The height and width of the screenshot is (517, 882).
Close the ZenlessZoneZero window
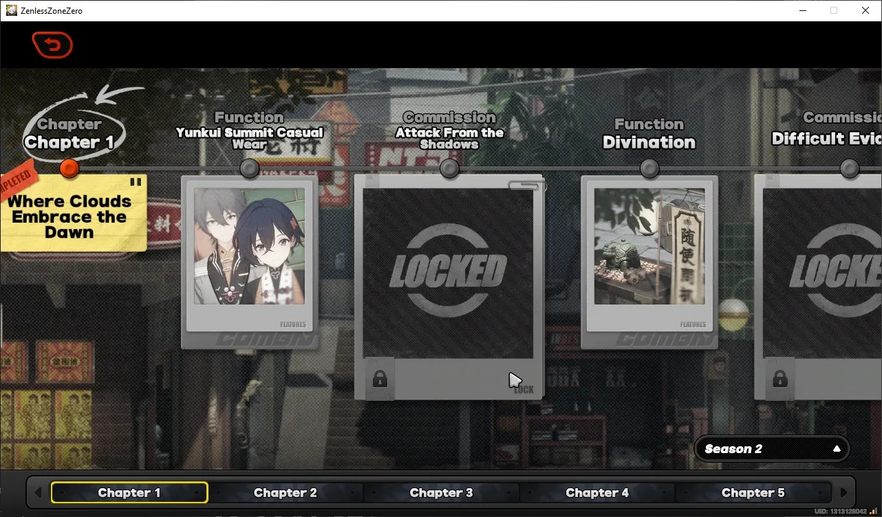tap(865, 10)
